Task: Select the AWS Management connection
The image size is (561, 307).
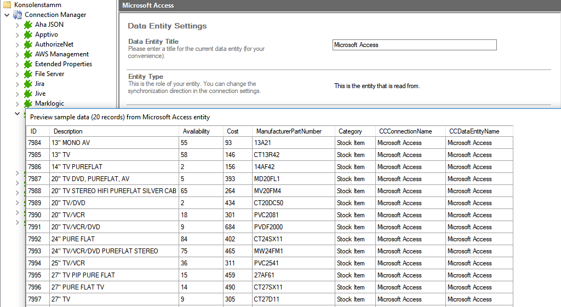Action: pos(61,54)
